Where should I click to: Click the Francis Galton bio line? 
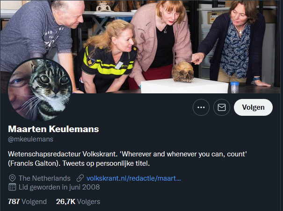pyautogui.click(x=79, y=163)
